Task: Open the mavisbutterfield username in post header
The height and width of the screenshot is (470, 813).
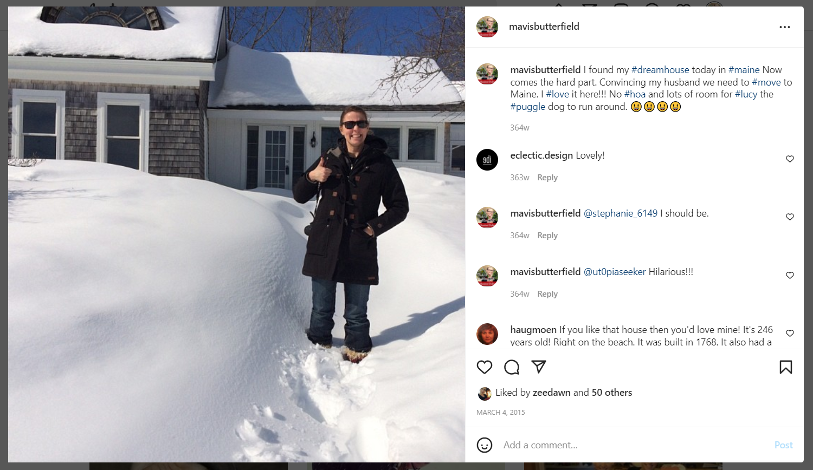Action: click(x=544, y=27)
